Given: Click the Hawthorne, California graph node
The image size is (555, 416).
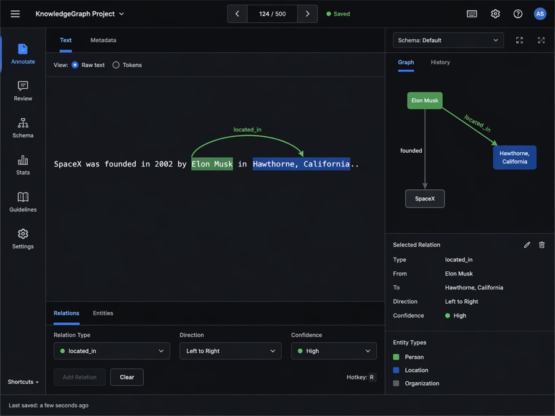Looking at the screenshot, I should click(x=514, y=157).
